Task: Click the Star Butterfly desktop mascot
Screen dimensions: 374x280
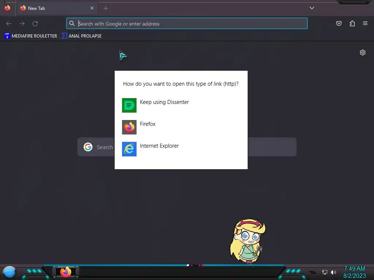Action: point(248,241)
